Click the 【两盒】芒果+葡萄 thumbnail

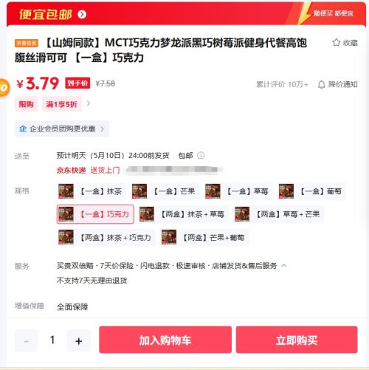(x=169, y=237)
